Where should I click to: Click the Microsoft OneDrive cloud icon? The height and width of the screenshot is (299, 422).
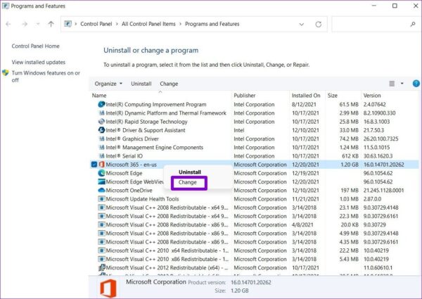(x=101, y=190)
